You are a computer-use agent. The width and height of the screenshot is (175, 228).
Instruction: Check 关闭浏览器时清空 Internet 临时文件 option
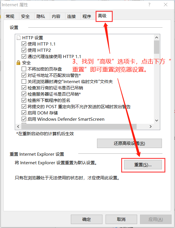click(x=24, y=81)
